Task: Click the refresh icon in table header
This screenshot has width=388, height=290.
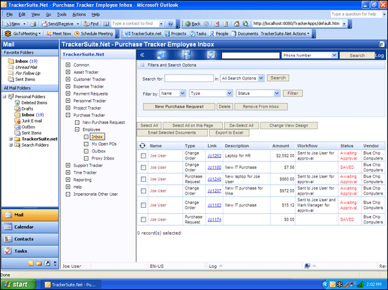Action: (142, 145)
